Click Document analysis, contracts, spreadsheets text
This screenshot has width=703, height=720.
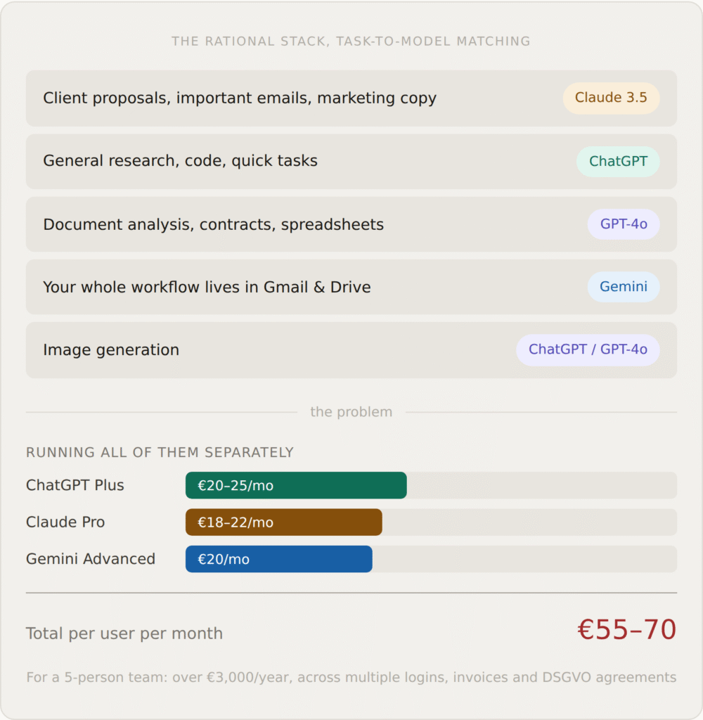[213, 224]
